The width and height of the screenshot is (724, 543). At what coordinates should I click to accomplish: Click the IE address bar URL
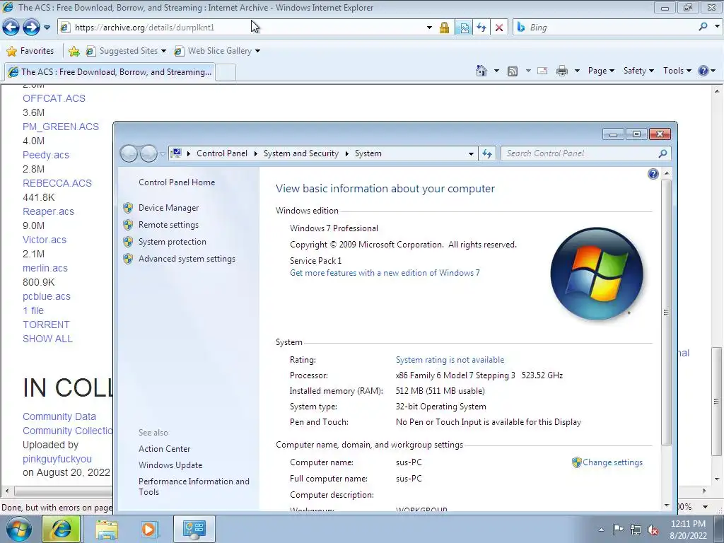click(144, 28)
